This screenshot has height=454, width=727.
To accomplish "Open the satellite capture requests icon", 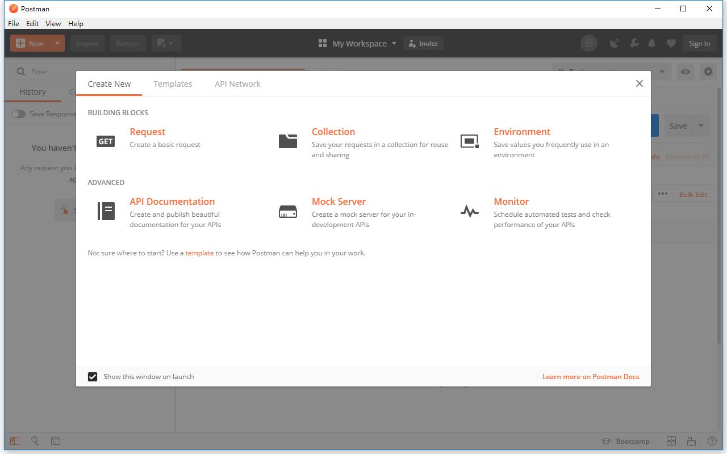I will click(x=615, y=43).
